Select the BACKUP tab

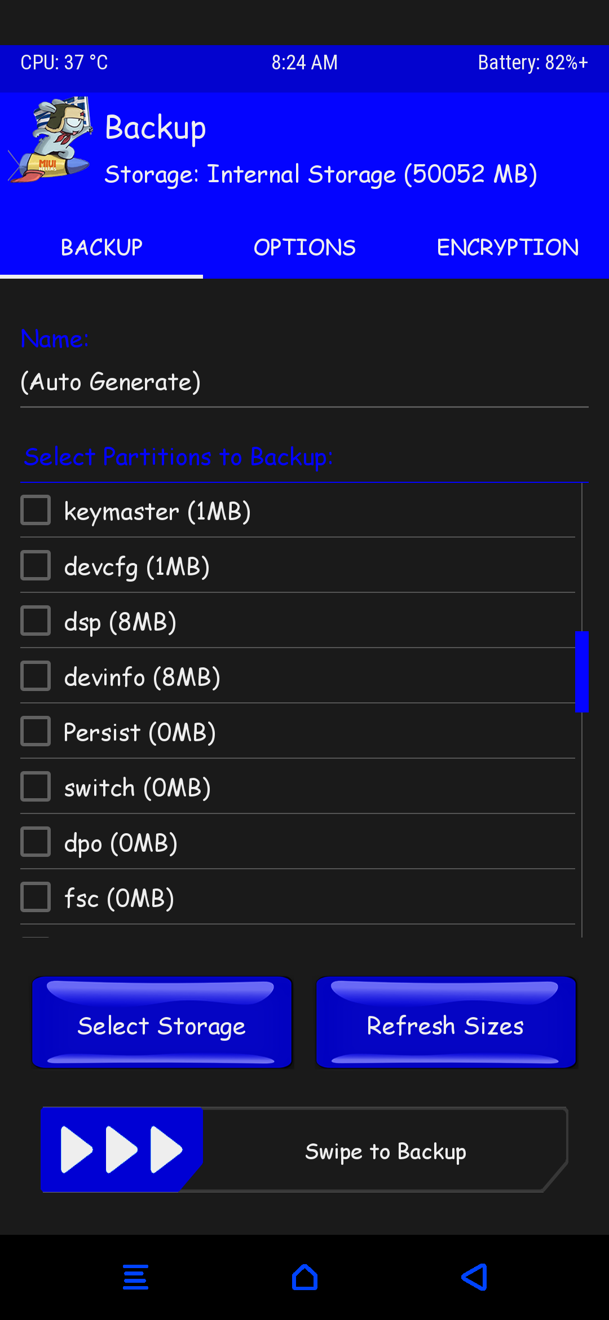[101, 248]
